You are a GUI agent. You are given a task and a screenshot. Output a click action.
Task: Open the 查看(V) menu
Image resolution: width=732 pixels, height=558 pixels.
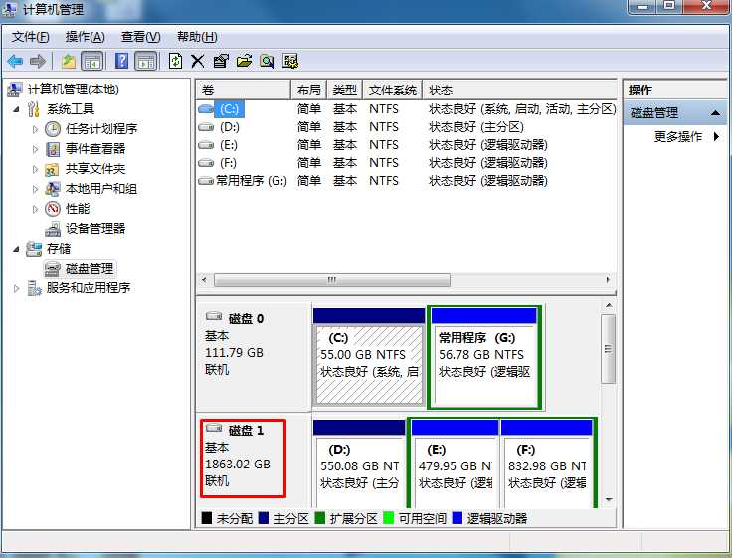tap(140, 37)
